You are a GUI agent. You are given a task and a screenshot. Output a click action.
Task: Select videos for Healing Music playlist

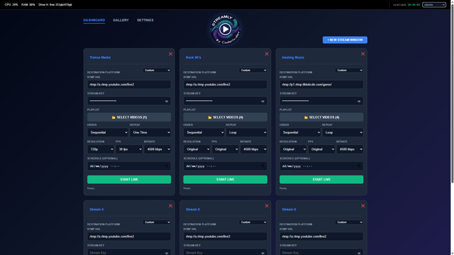pos(322,117)
